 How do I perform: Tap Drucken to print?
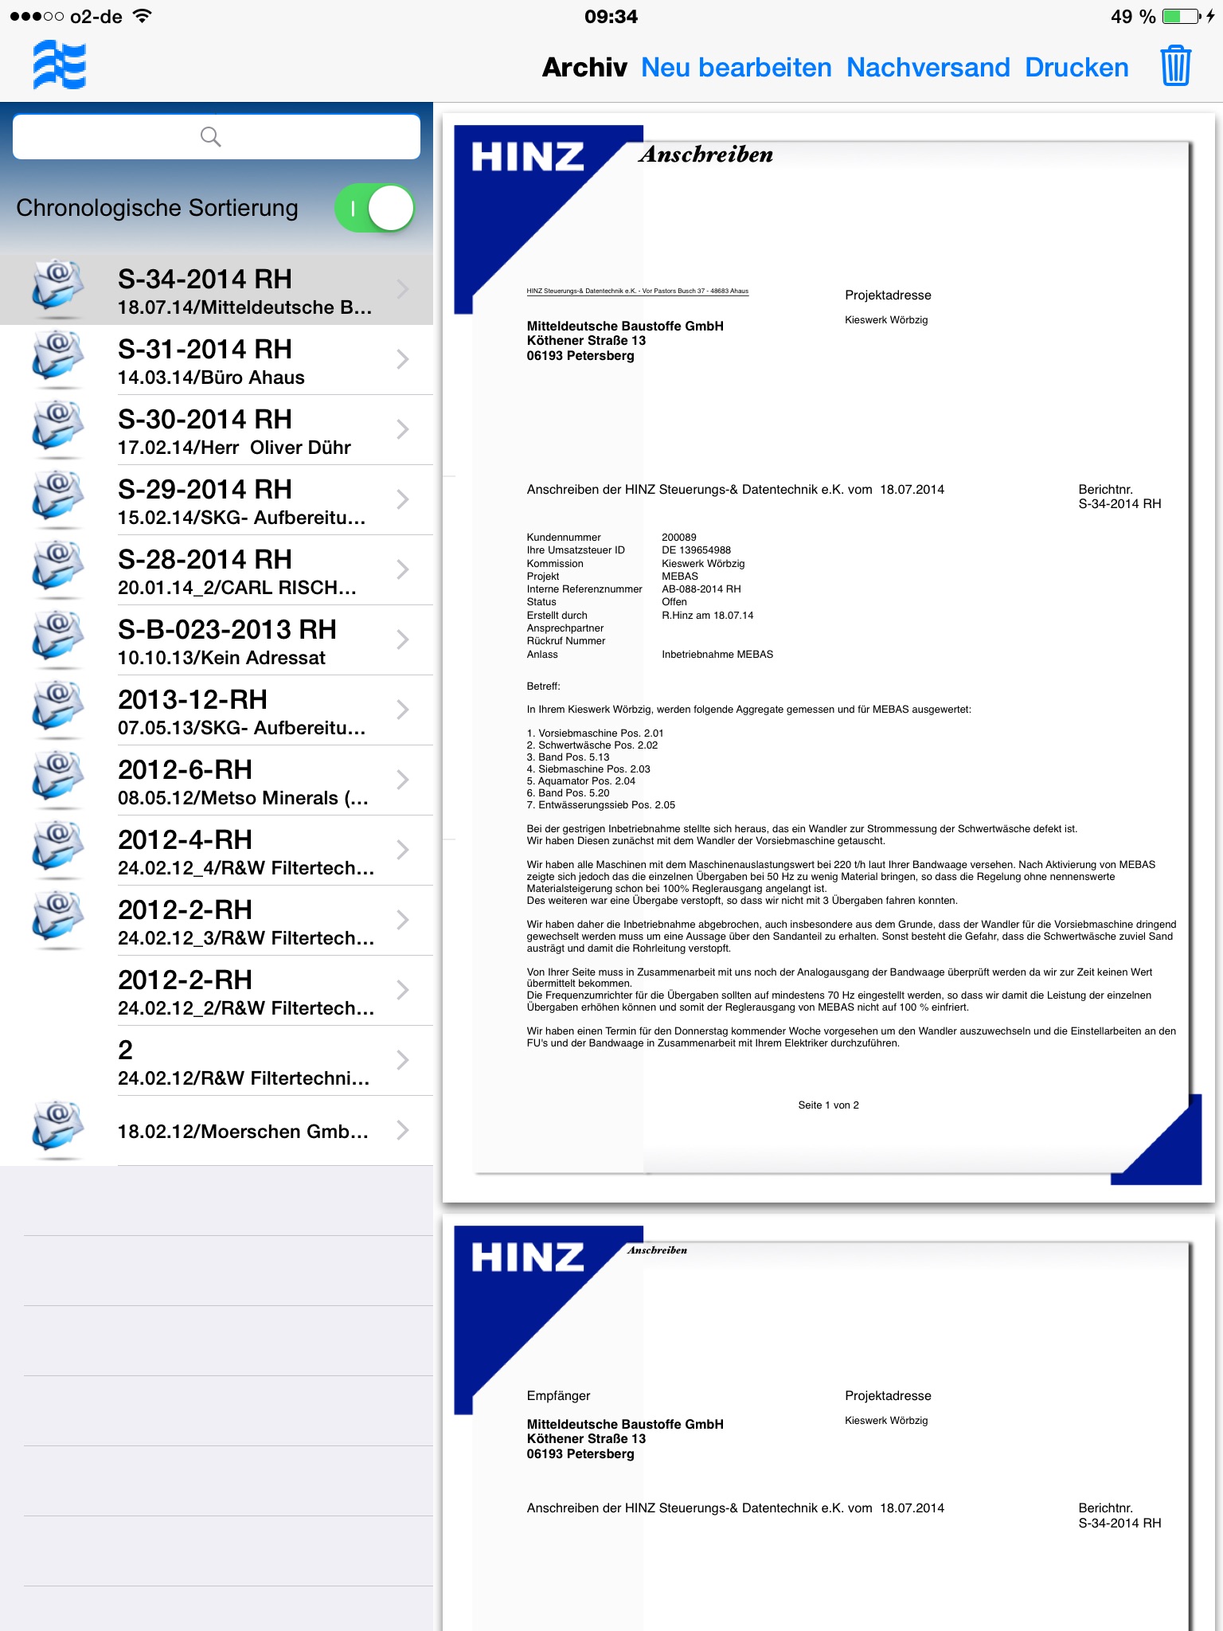[1076, 67]
